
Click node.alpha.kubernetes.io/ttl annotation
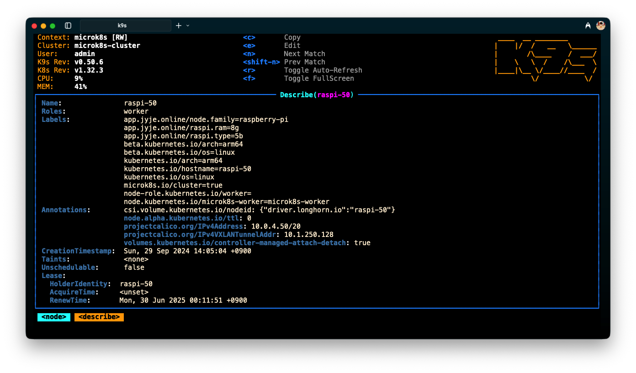pos(187,218)
